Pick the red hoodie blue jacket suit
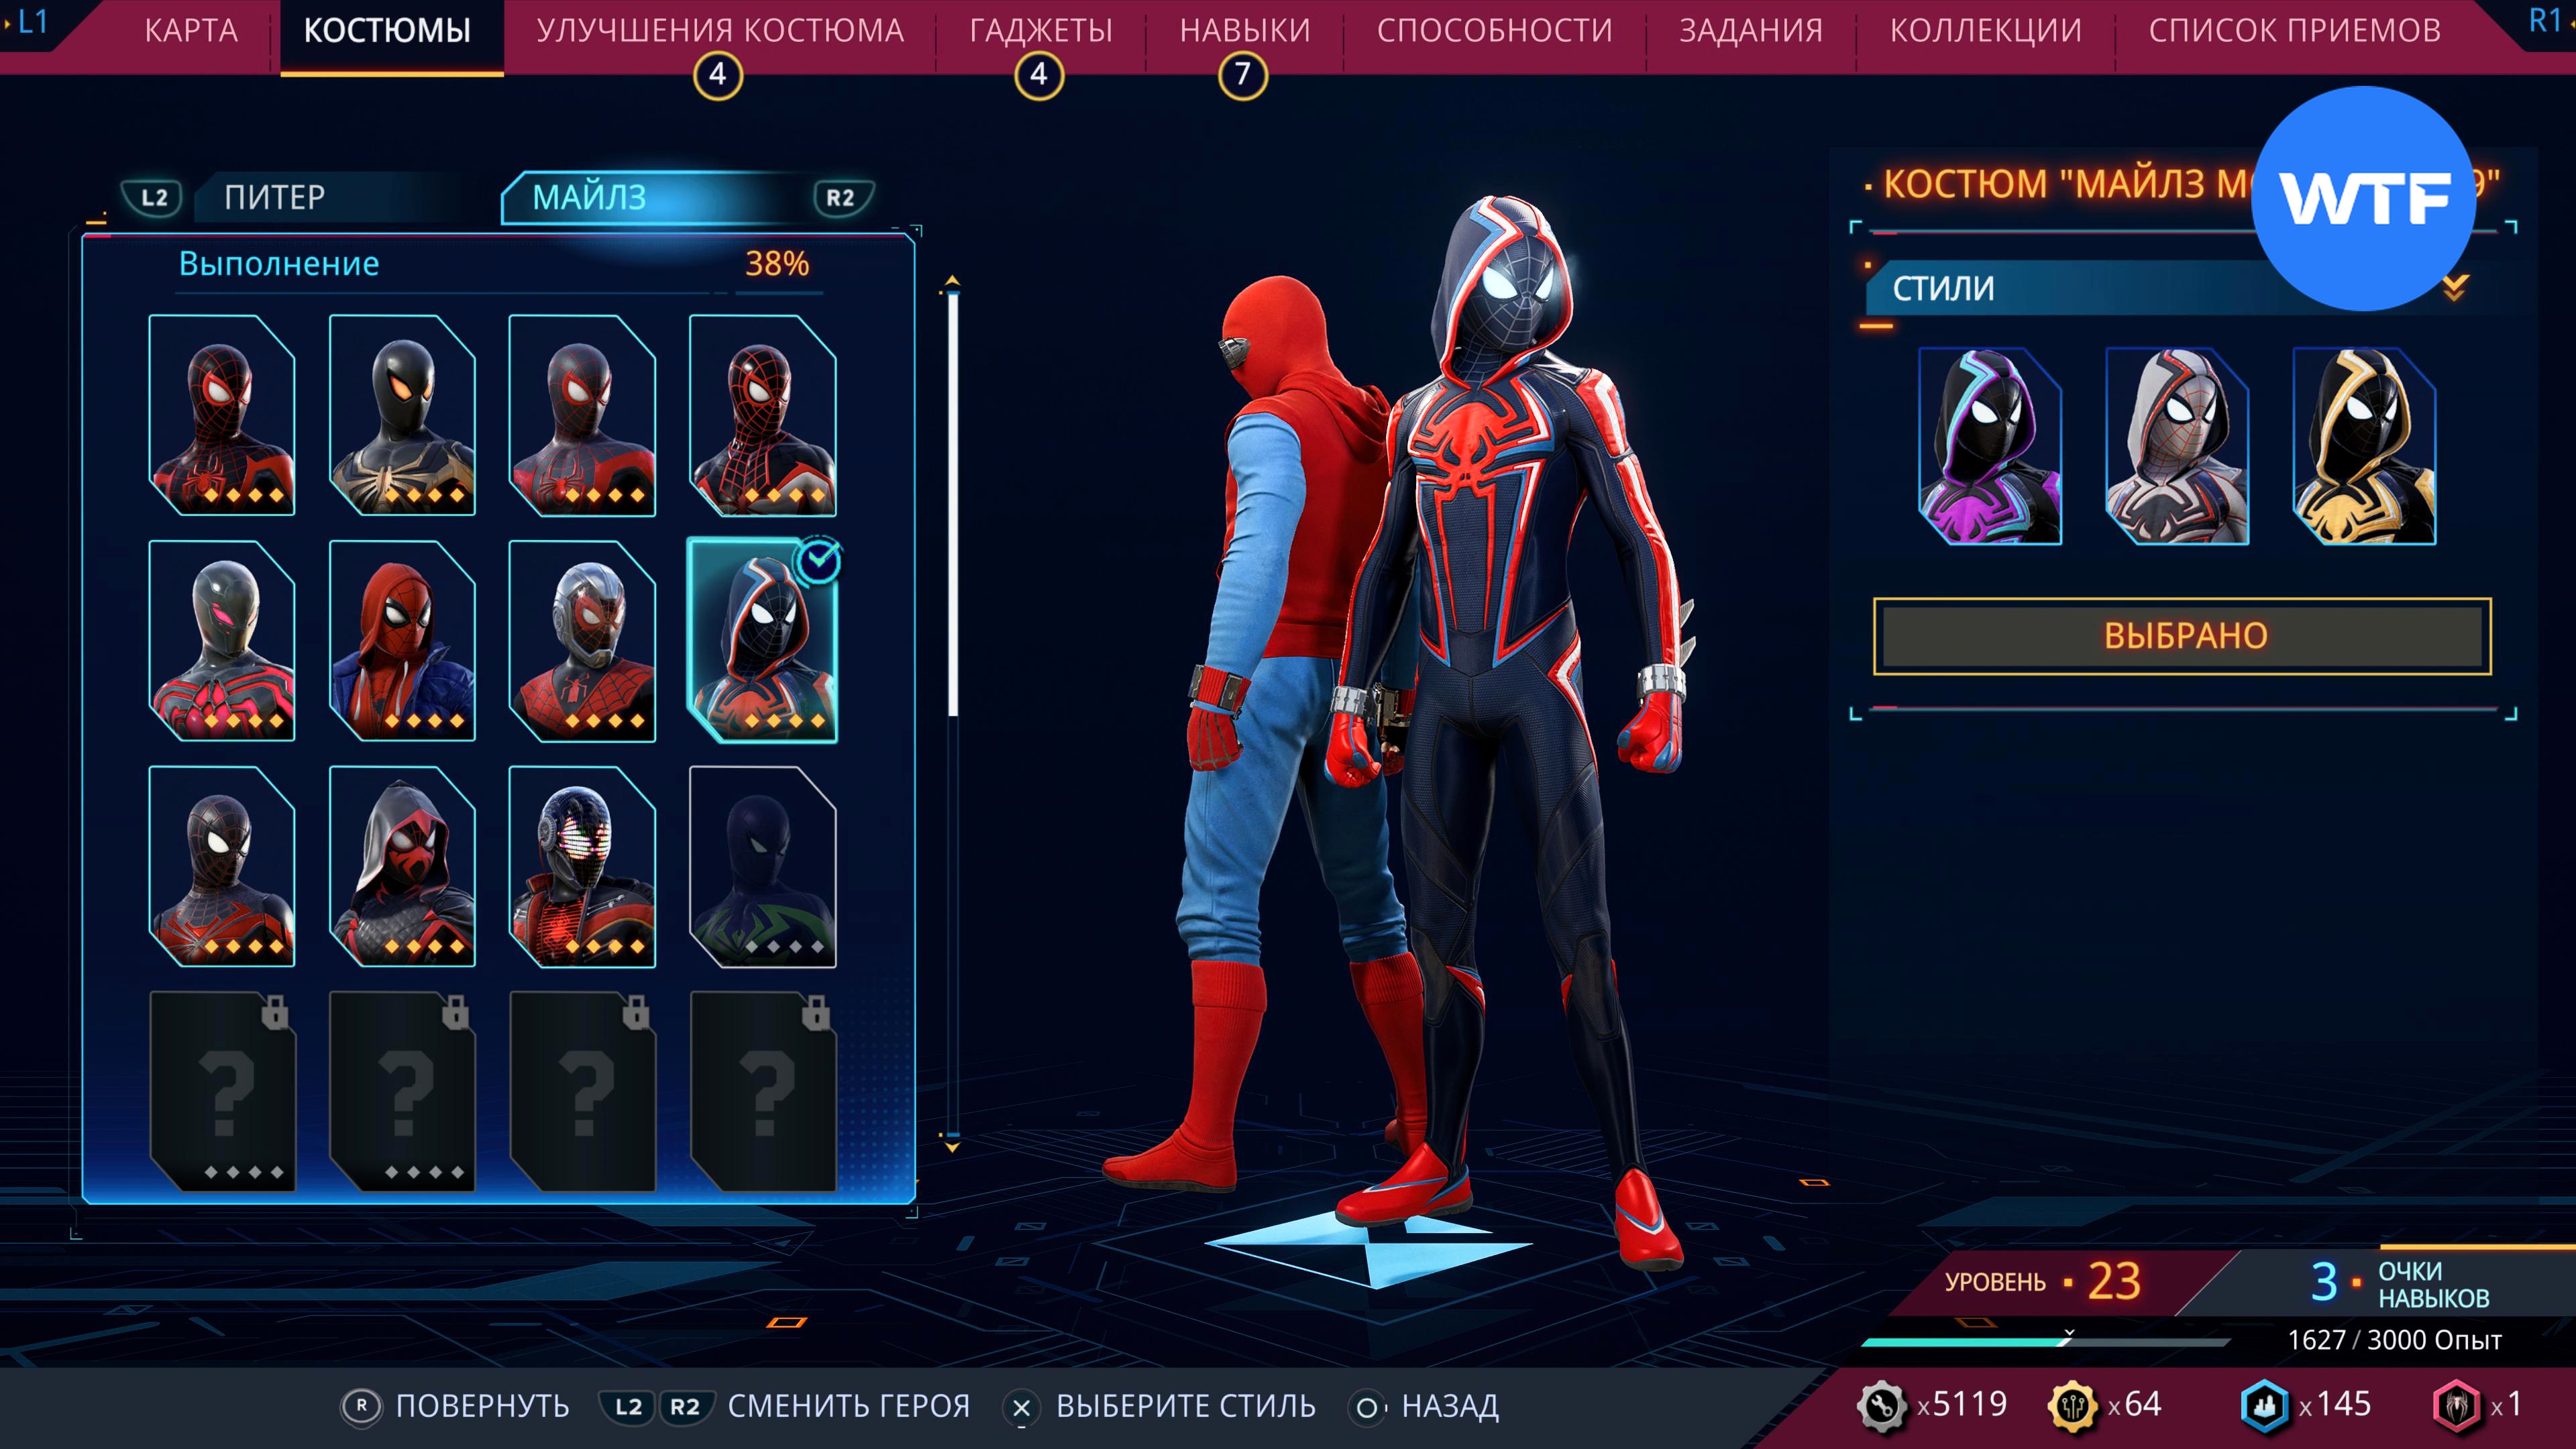The image size is (2576, 1449). (402, 641)
